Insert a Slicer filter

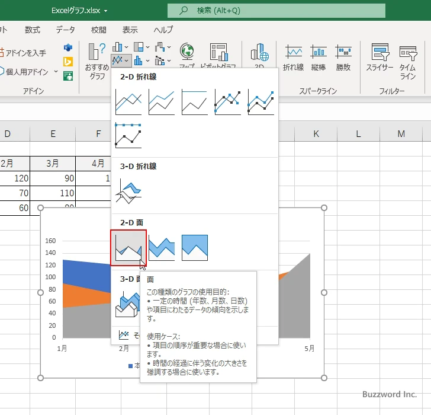coord(379,58)
